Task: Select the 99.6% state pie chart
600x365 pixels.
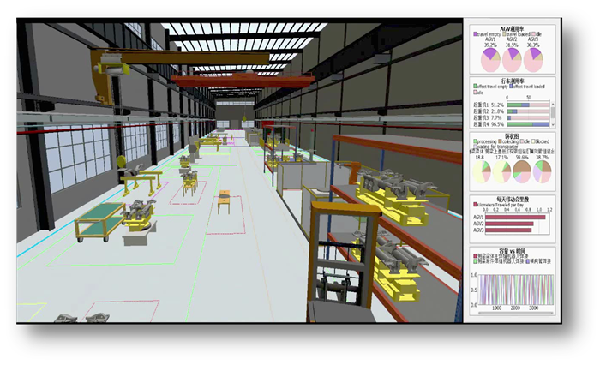Action: (520, 172)
